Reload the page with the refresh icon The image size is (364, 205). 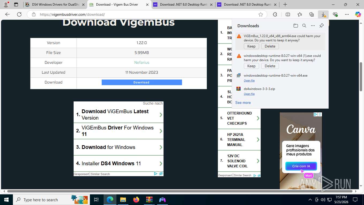point(19,14)
